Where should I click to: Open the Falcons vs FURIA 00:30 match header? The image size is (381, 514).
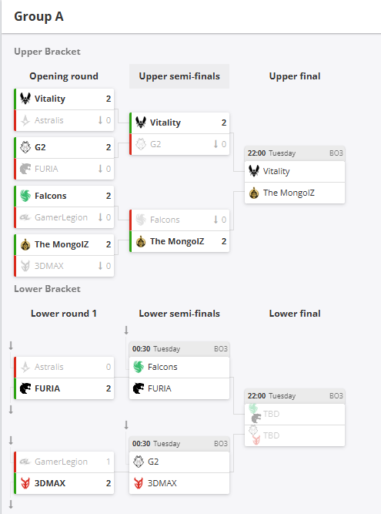point(179,349)
